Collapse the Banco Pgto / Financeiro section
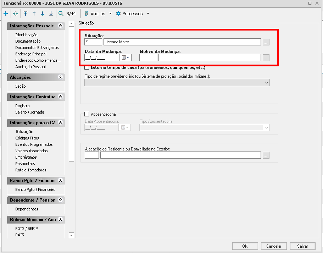This screenshot has width=323, height=253. pos(60,180)
